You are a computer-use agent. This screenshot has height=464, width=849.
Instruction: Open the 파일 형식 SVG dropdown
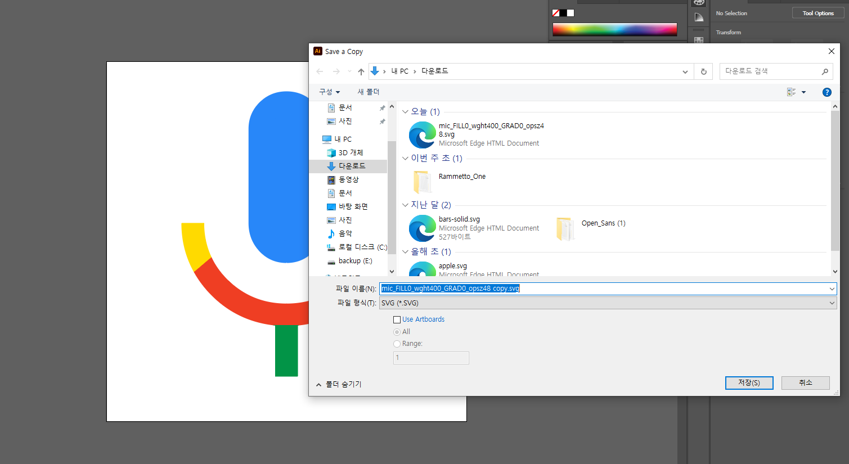(608, 303)
